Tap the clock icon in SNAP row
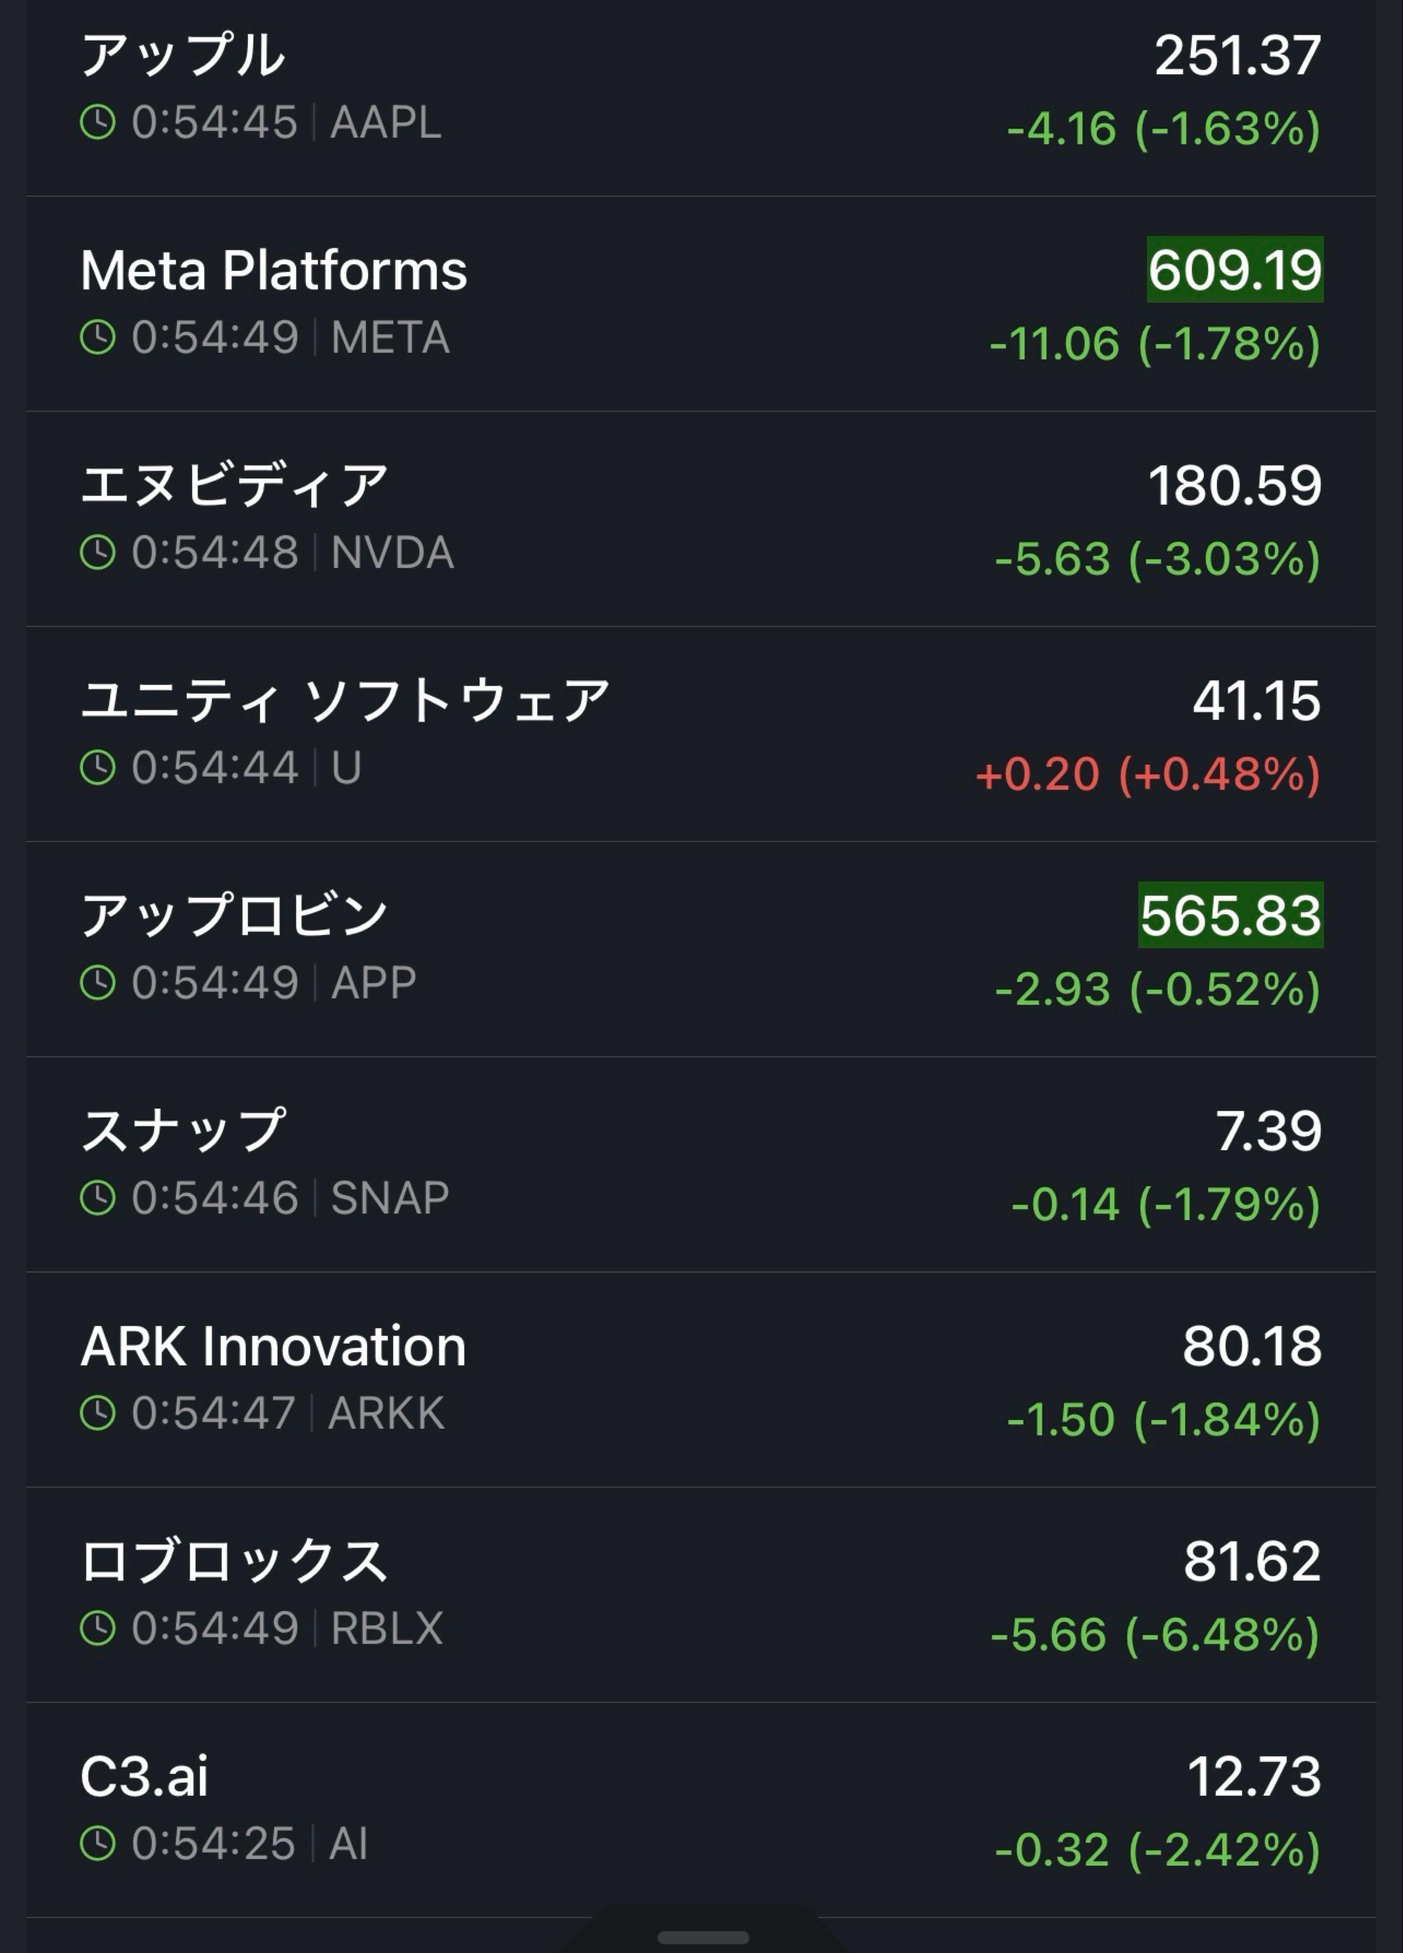1403x1953 pixels. [x=97, y=1197]
